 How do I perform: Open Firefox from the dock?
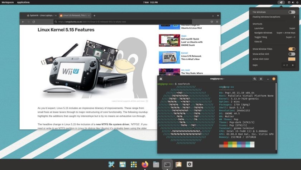(x=144, y=164)
